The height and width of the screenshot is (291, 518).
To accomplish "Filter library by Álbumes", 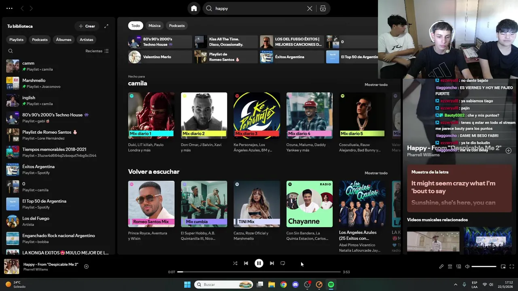I will [x=64, y=40].
